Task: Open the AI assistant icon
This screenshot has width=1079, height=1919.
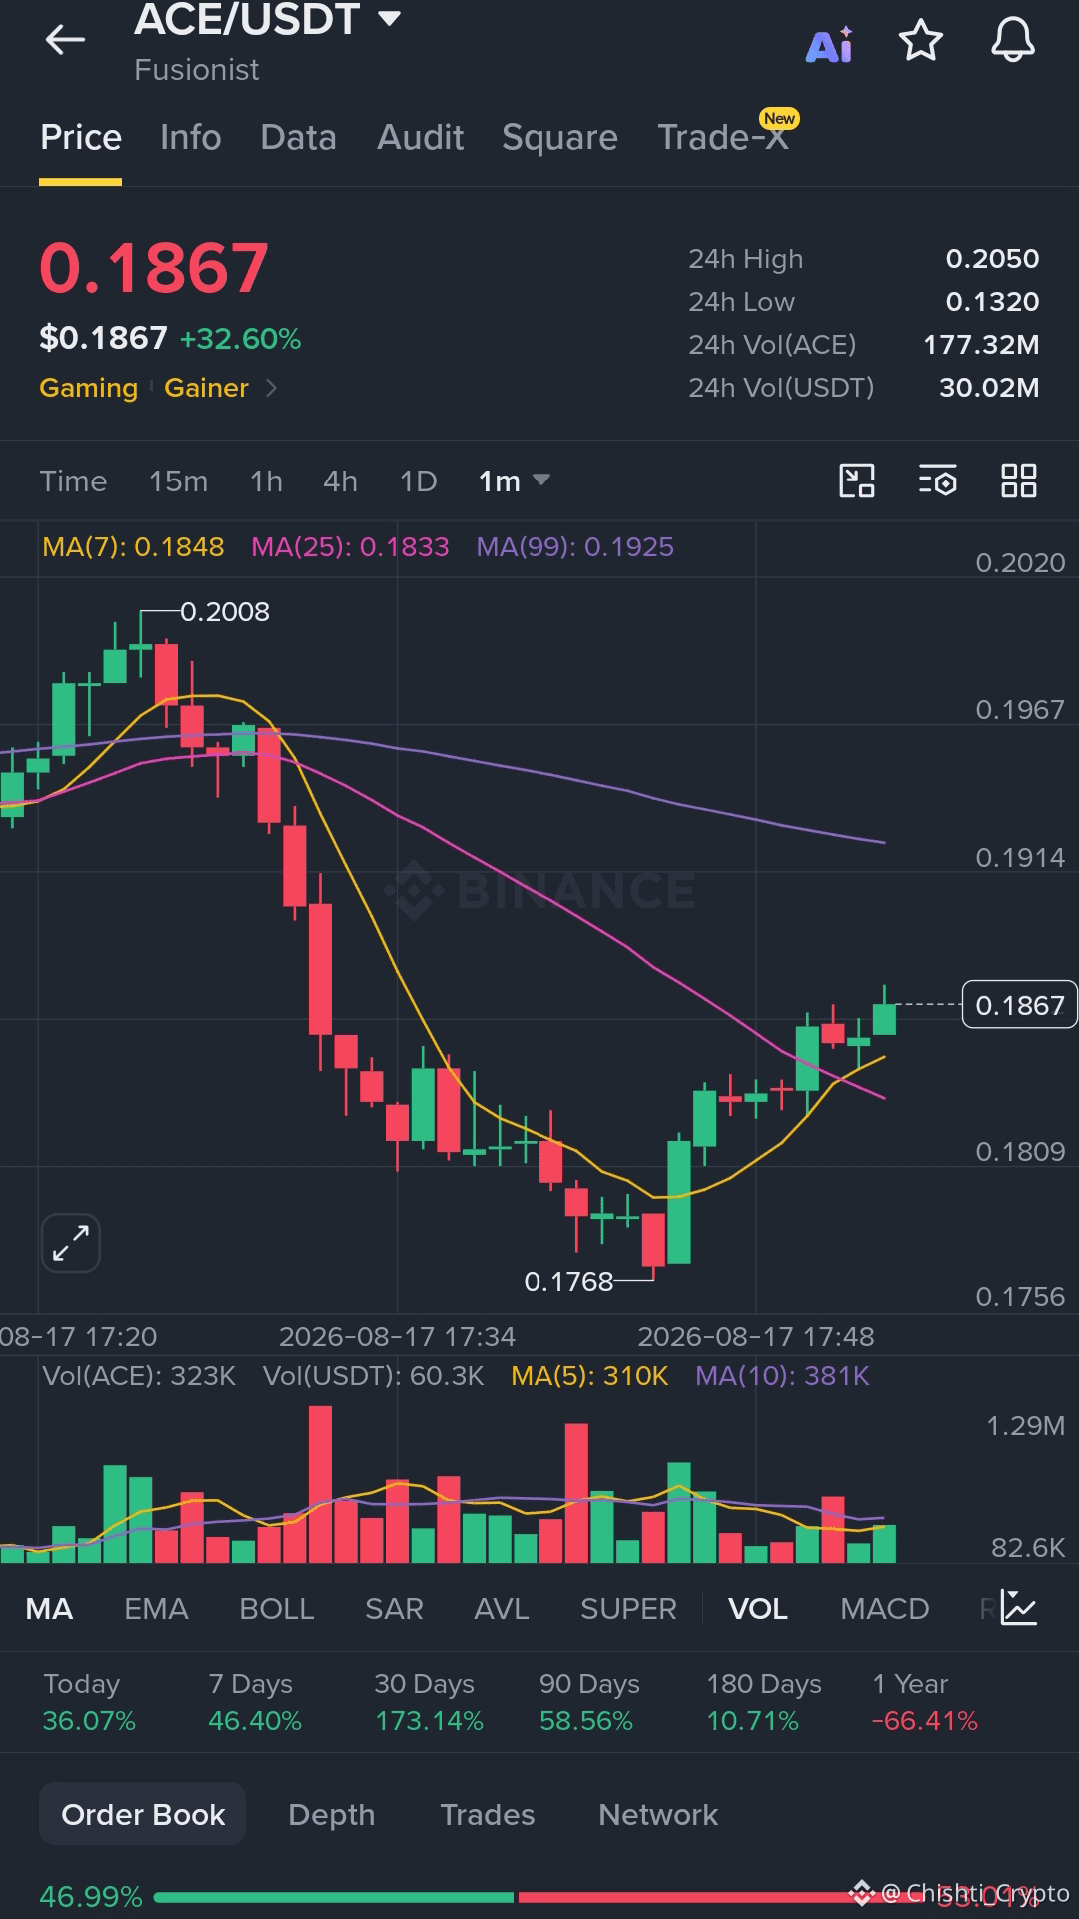Action: coord(829,44)
